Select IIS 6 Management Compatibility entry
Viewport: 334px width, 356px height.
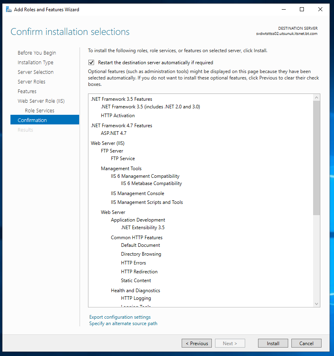(145, 176)
